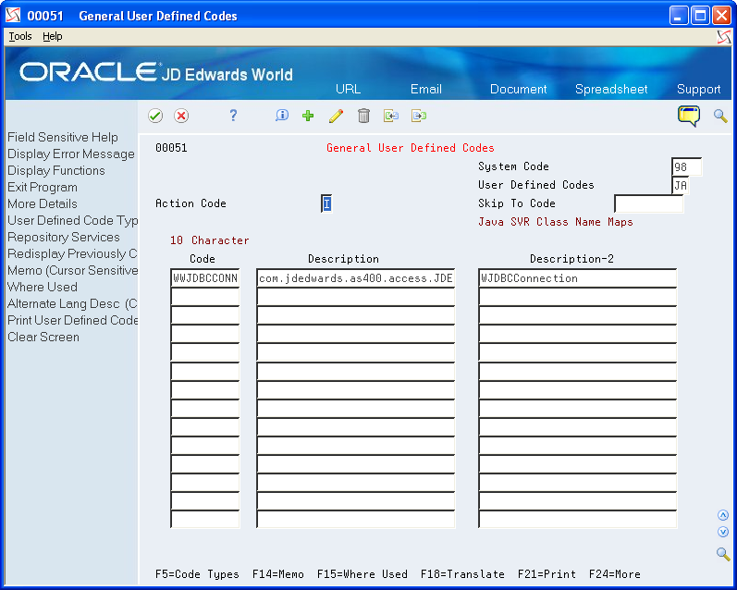Viewport: 737px width, 590px height.
Task: Select Redisplay Previously Cleared in sidebar
Action: 72,254
